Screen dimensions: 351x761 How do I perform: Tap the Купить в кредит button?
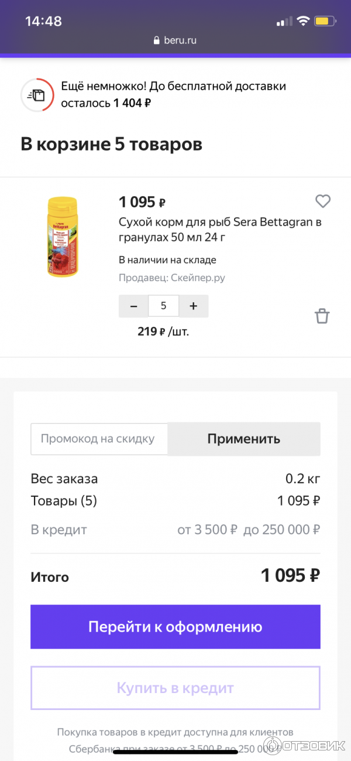tap(175, 688)
